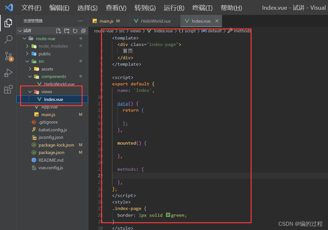Open Run and Debug view

8,73
